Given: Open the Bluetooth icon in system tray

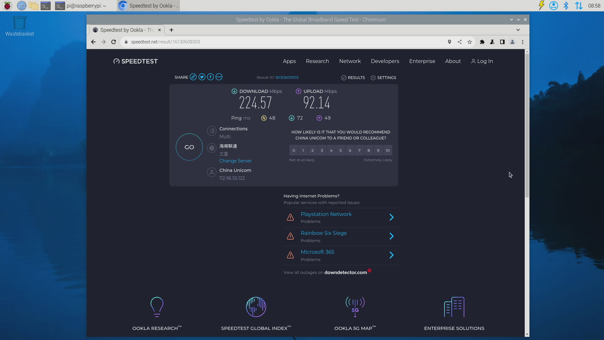Looking at the screenshot, I should [x=566, y=5].
